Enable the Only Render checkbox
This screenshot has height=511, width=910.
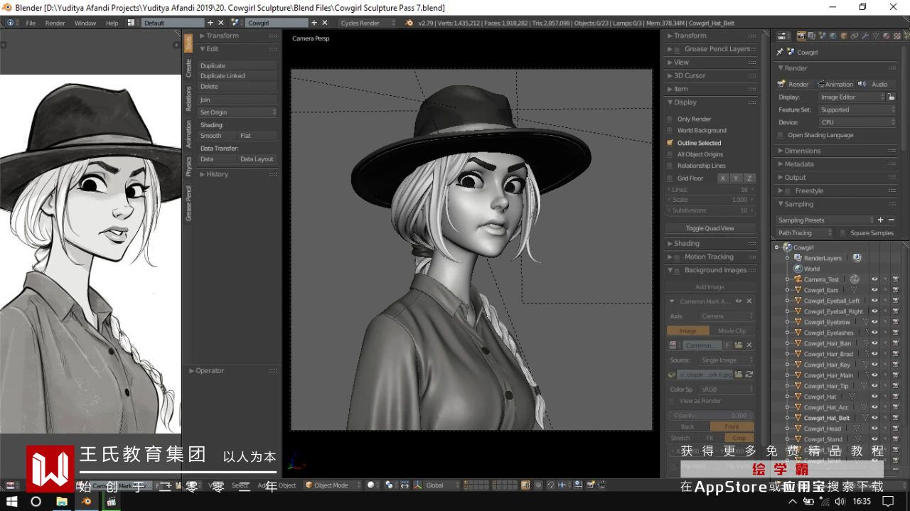(x=670, y=119)
